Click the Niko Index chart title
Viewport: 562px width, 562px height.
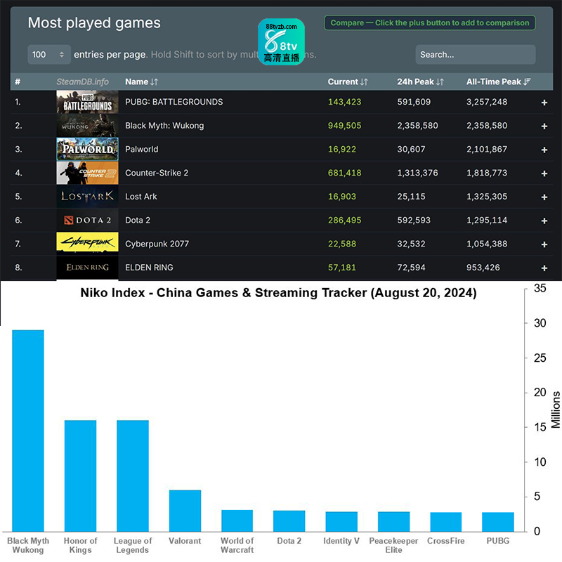(278, 293)
